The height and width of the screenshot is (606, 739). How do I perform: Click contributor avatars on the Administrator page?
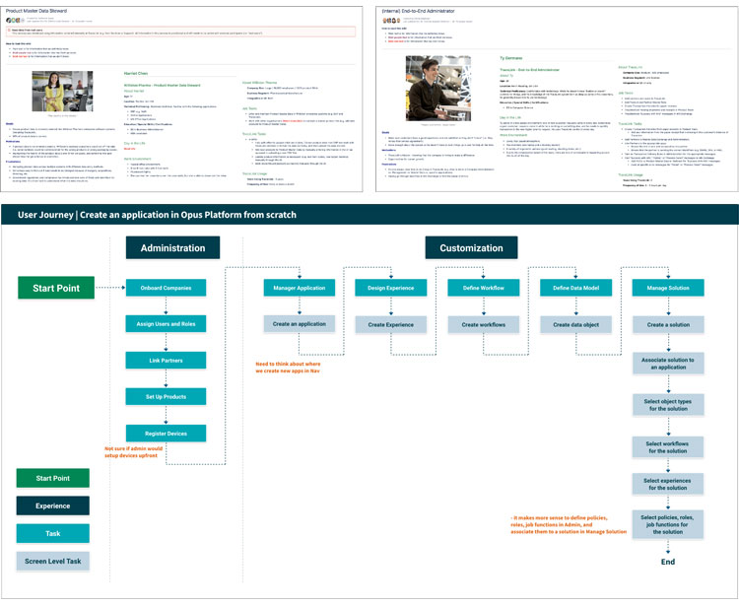pyautogui.click(x=391, y=21)
